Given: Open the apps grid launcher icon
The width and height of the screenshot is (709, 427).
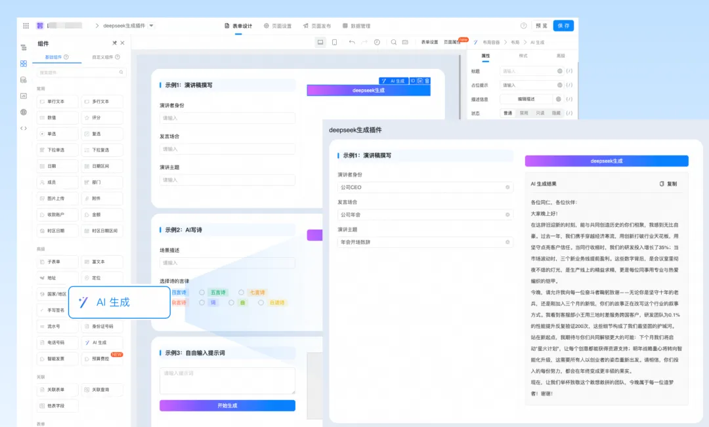Looking at the screenshot, I should click(26, 26).
